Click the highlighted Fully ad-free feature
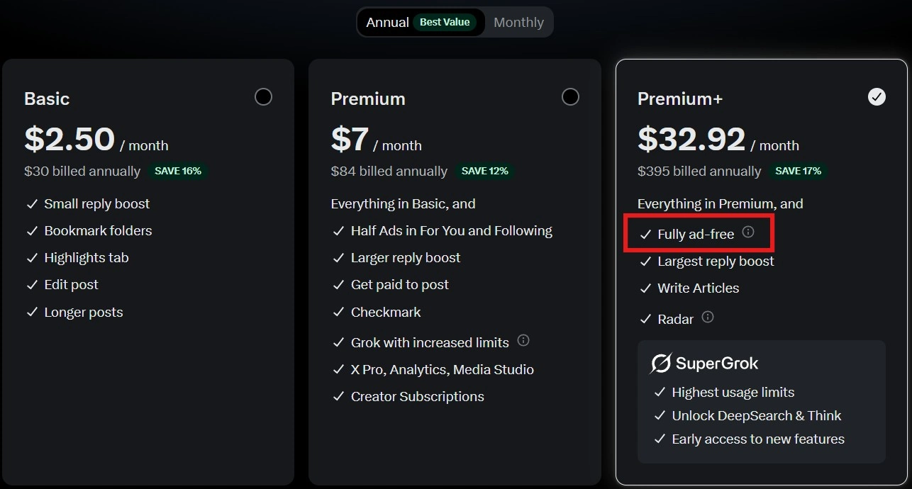 698,232
